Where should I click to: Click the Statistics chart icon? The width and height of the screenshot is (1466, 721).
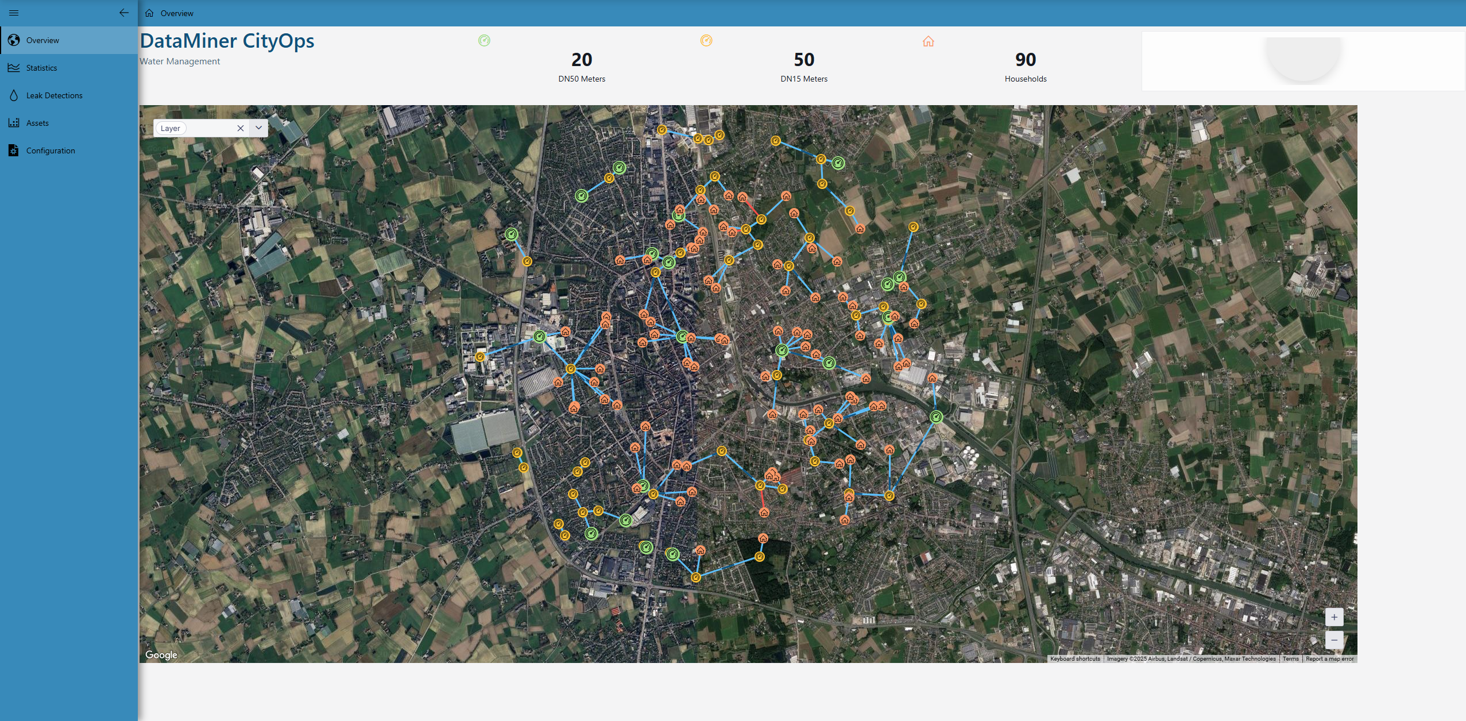click(x=14, y=68)
